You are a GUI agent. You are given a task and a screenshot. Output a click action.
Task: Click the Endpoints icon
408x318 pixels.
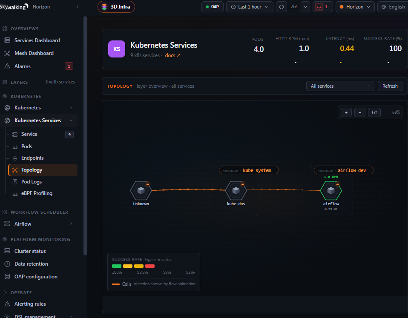(x=15, y=158)
